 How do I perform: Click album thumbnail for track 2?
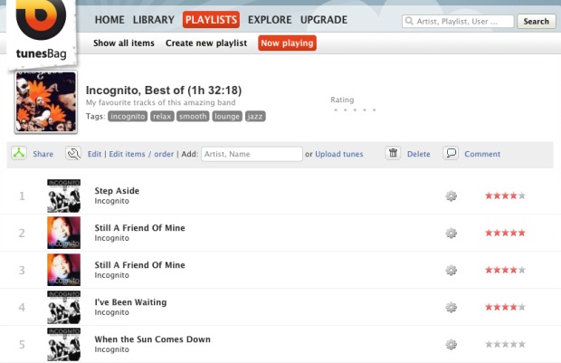coord(63,233)
